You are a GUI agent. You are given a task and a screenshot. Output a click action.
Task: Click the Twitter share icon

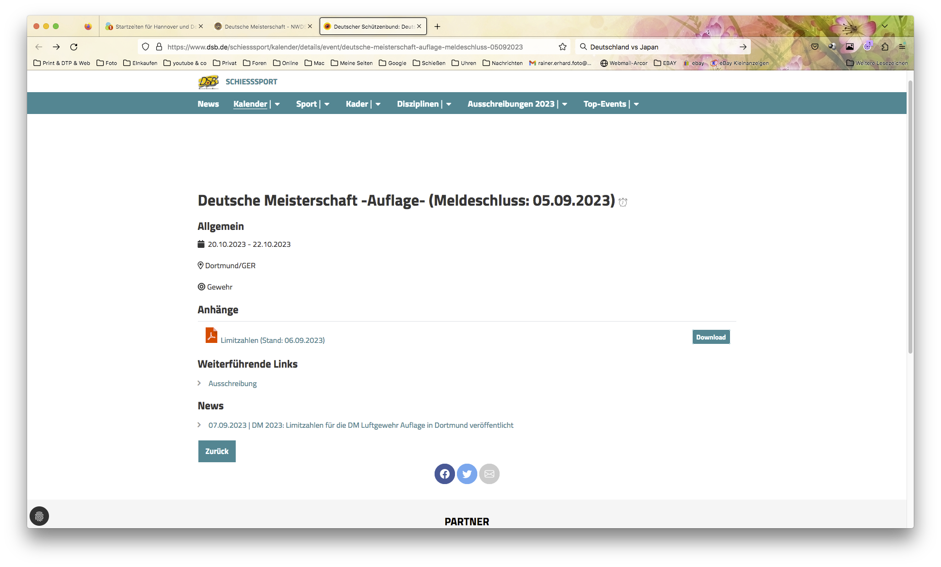click(467, 474)
